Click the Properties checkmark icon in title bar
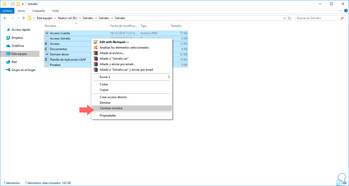The image size is (349, 186). tap(13, 4)
